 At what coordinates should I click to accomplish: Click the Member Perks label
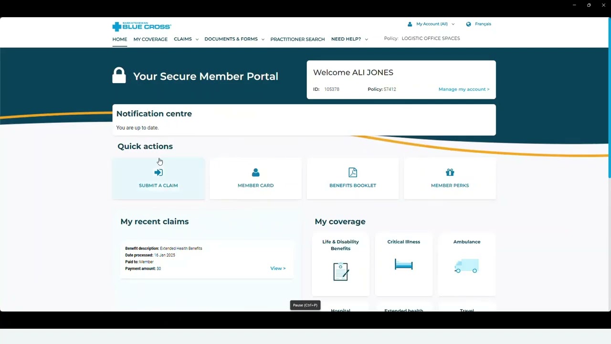point(450,185)
